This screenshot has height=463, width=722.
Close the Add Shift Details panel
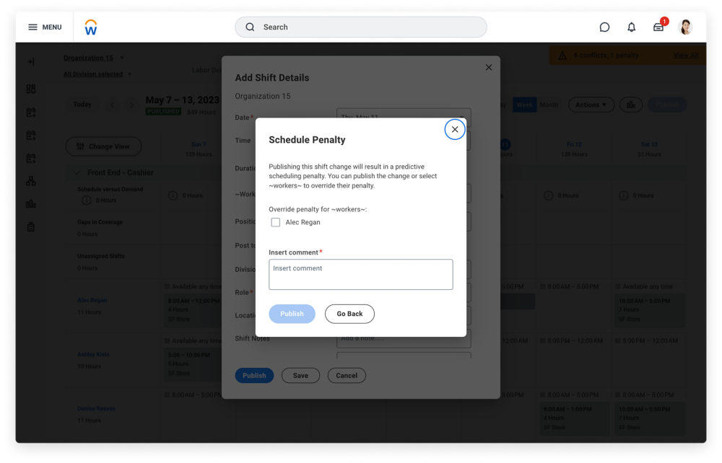tap(489, 67)
